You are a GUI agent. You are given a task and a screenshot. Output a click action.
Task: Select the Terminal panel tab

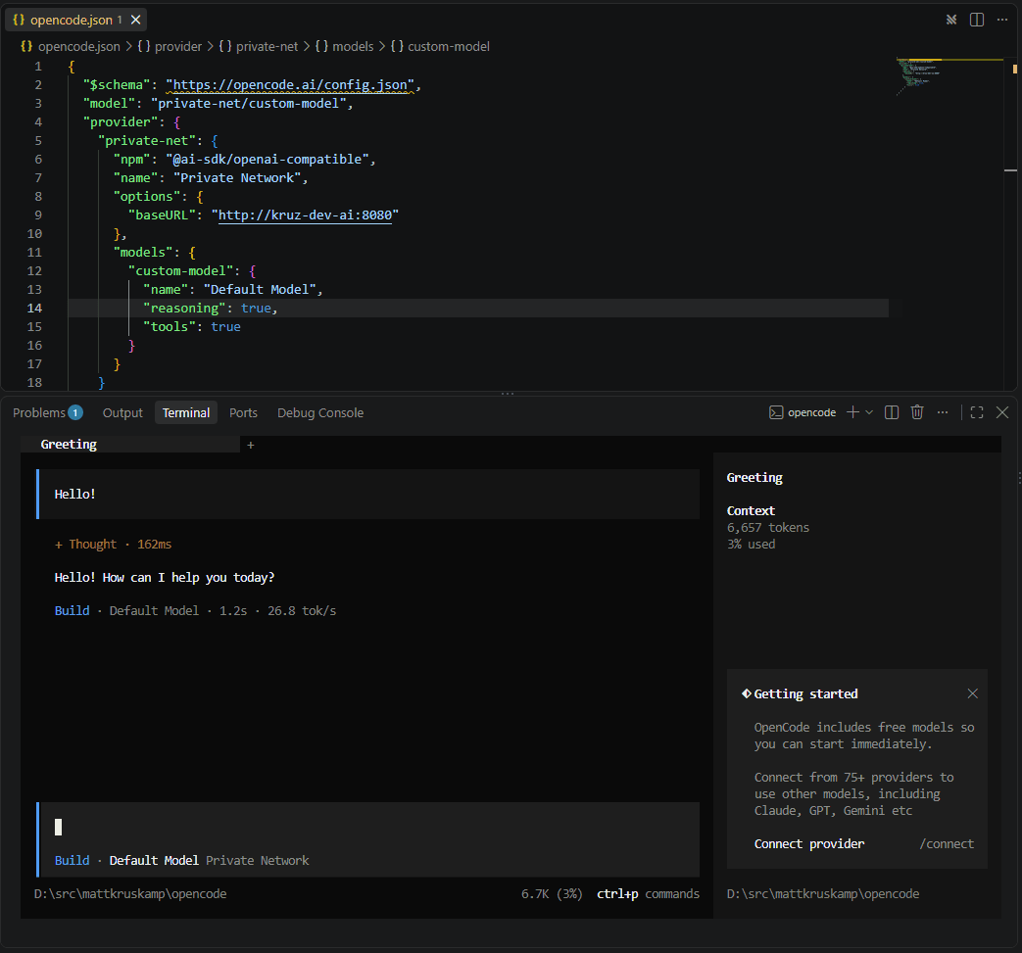186,412
